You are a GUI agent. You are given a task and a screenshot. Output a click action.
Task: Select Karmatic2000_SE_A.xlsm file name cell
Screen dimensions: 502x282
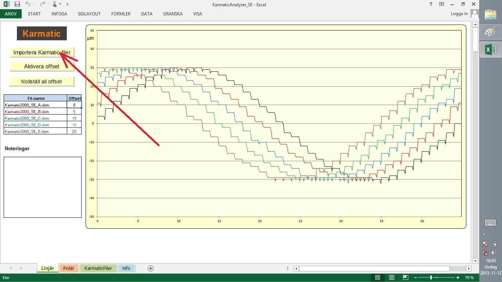35,105
